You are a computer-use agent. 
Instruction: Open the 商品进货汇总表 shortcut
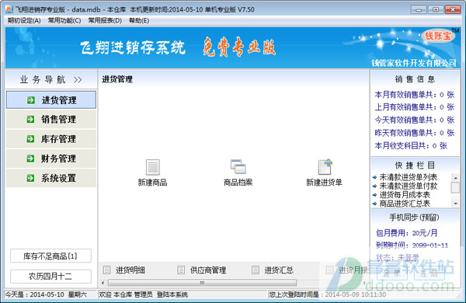(405, 204)
